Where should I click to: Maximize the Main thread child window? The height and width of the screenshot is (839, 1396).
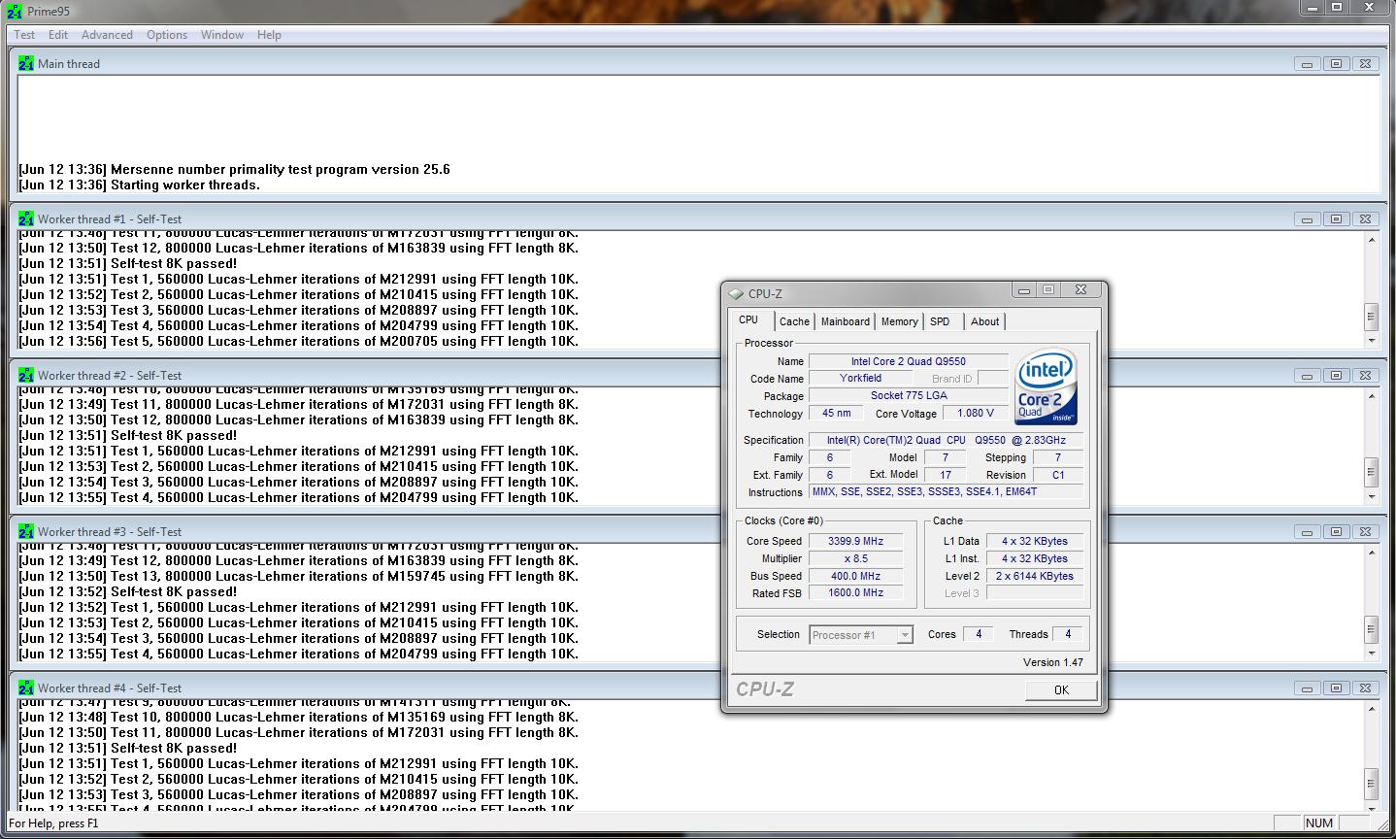click(x=1336, y=64)
